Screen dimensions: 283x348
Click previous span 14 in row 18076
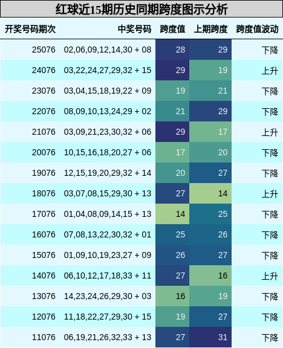(x=210, y=193)
